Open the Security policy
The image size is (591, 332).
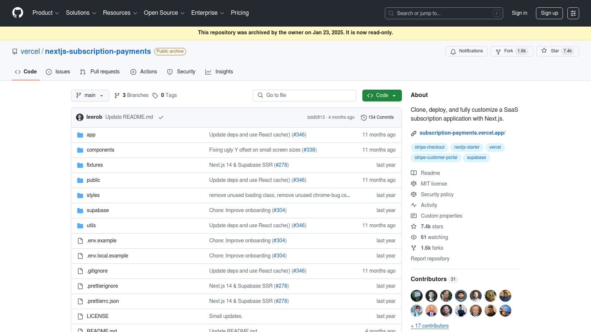pyautogui.click(x=432, y=194)
